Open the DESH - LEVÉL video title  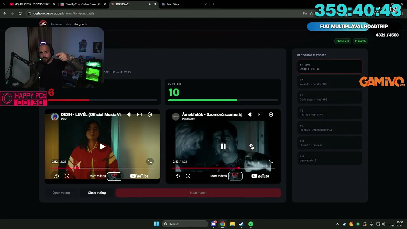[x=91, y=114]
